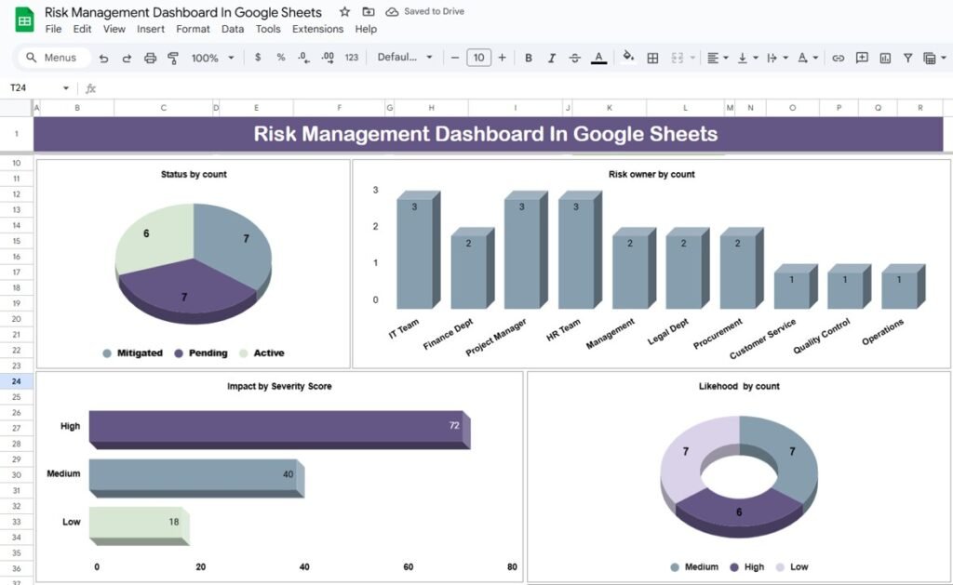The width and height of the screenshot is (953, 585).
Task: Open the text wrapping dropdown
Action: point(777,58)
